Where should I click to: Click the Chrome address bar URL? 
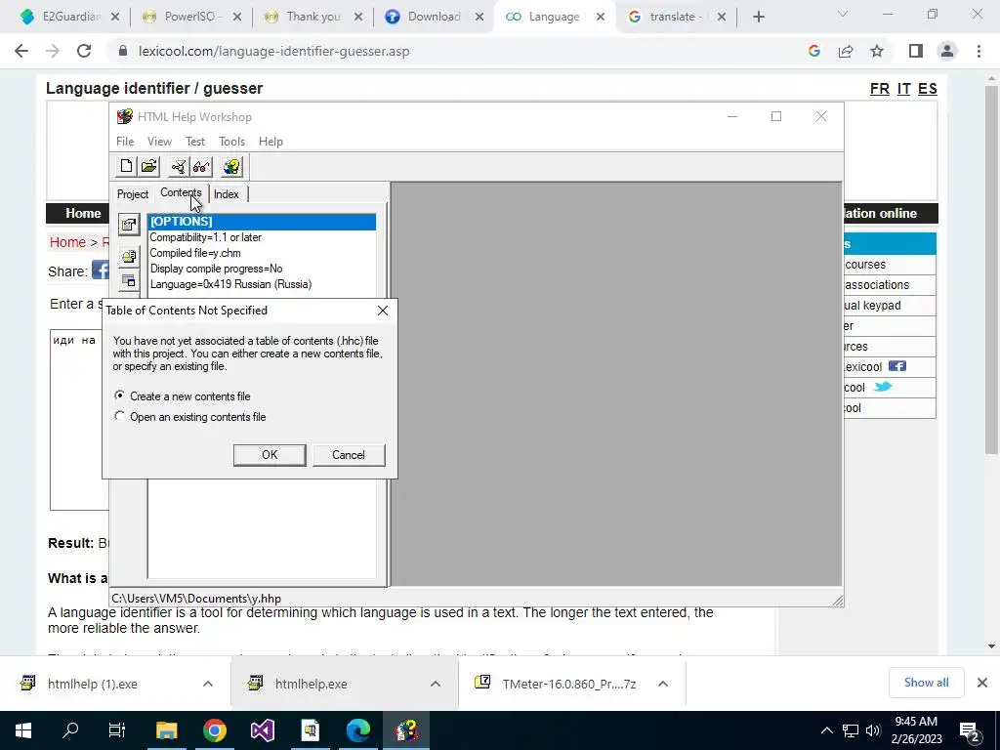pyautogui.click(x=273, y=51)
